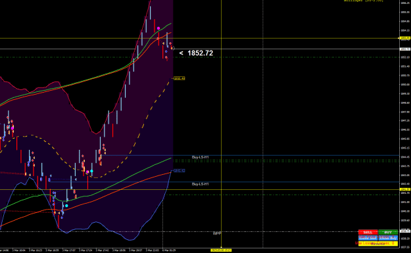Click the magenta signal dot near chart top
Image resolution: width=411 pixels, height=253 pixels.
(158, 28)
